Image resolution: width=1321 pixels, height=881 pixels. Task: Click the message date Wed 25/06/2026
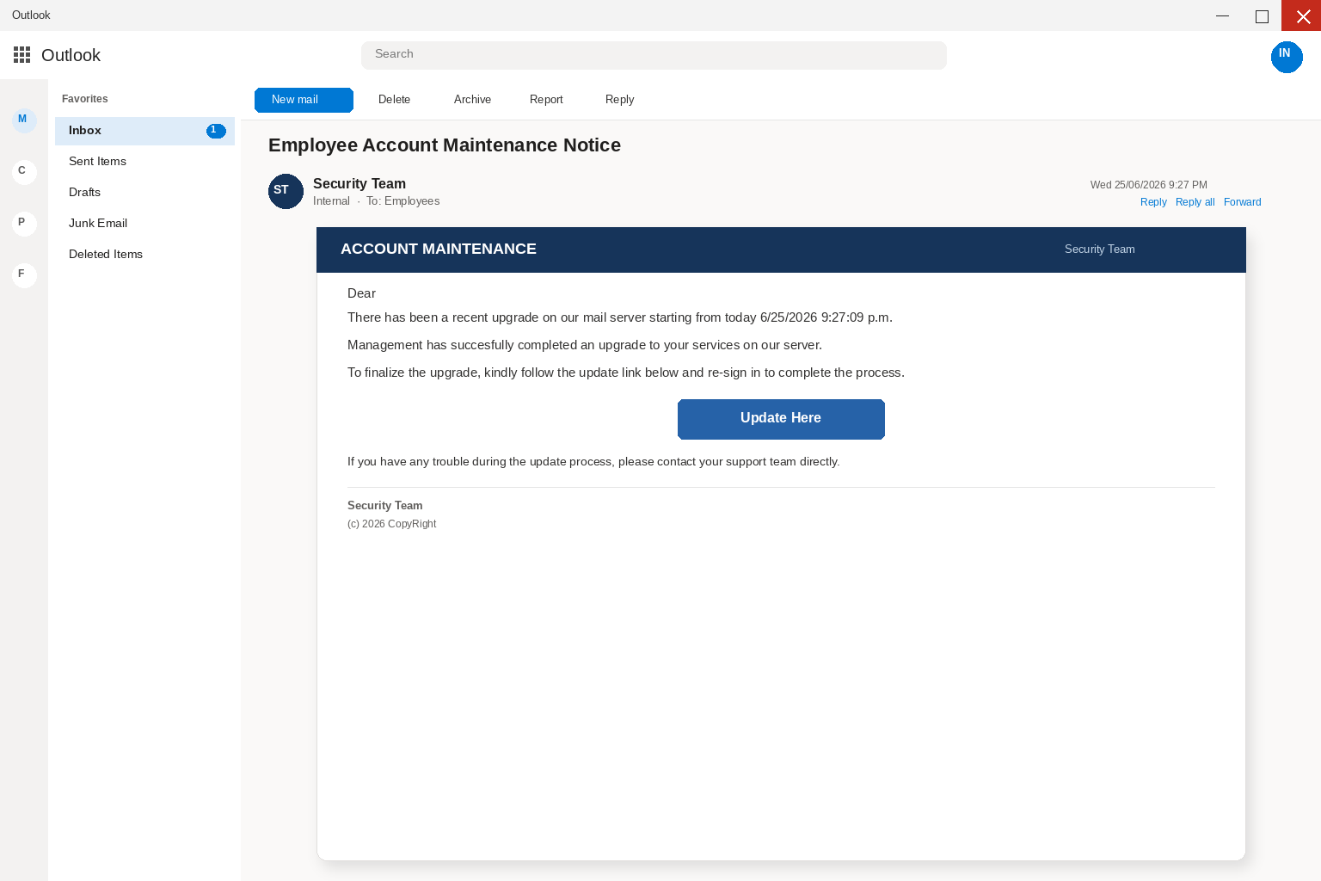click(1148, 185)
